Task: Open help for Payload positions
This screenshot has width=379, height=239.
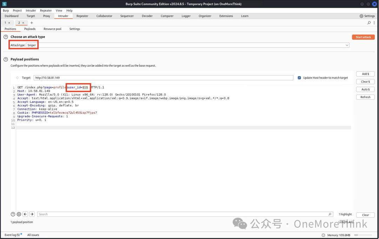Action: point(6,59)
